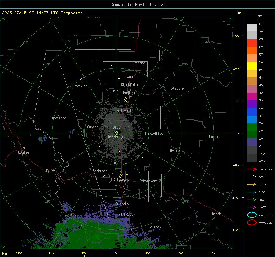
Task: Select the 65 dBZ red color swatch
Action: point(252,43)
